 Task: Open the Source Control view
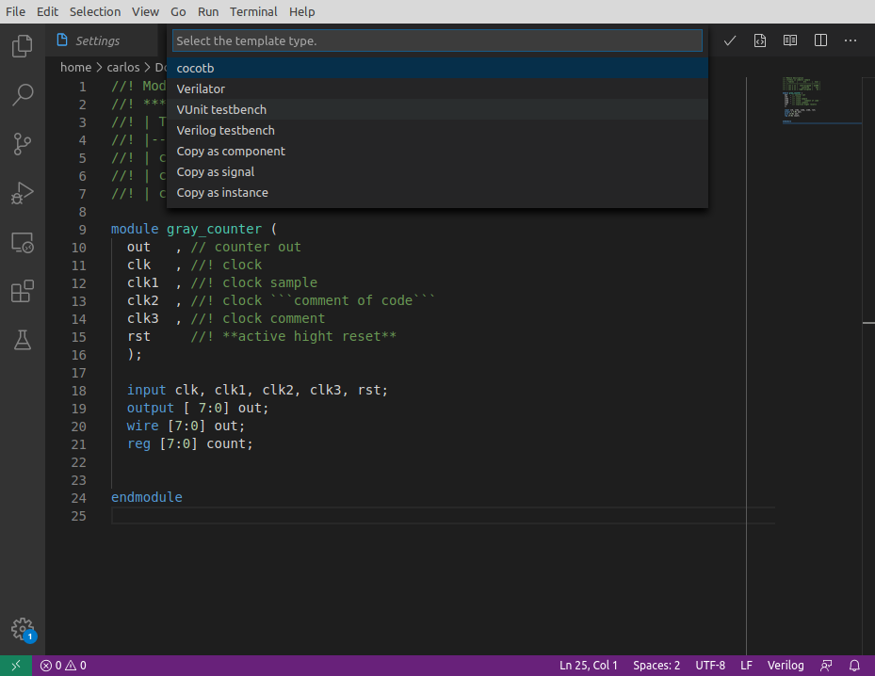[x=23, y=144]
